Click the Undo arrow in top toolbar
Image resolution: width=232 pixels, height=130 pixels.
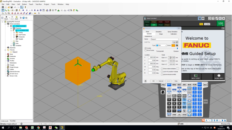tap(15, 7)
